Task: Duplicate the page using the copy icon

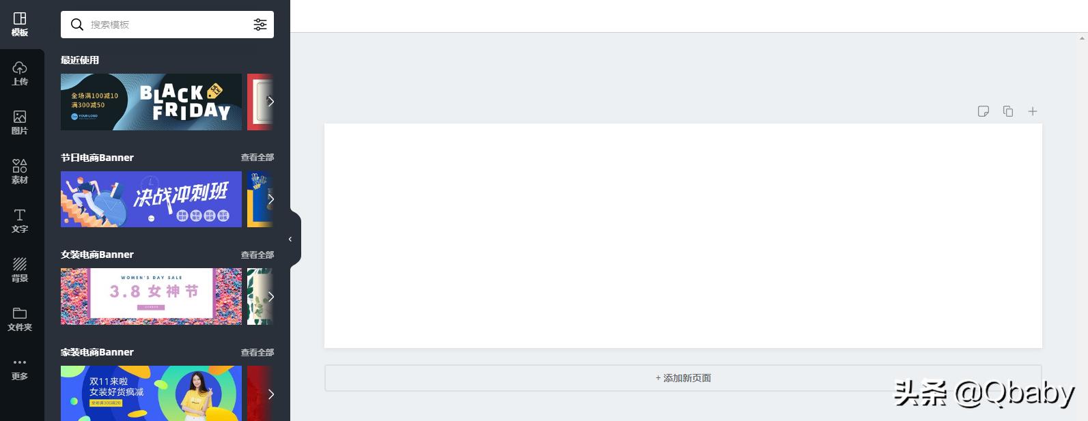Action: 1008,111
